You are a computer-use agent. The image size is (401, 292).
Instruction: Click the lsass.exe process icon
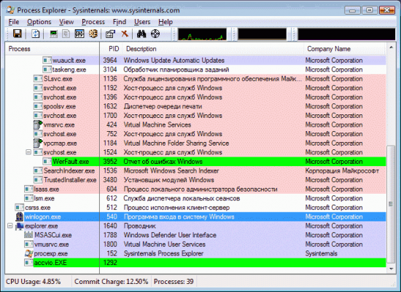pyautogui.click(x=28, y=189)
